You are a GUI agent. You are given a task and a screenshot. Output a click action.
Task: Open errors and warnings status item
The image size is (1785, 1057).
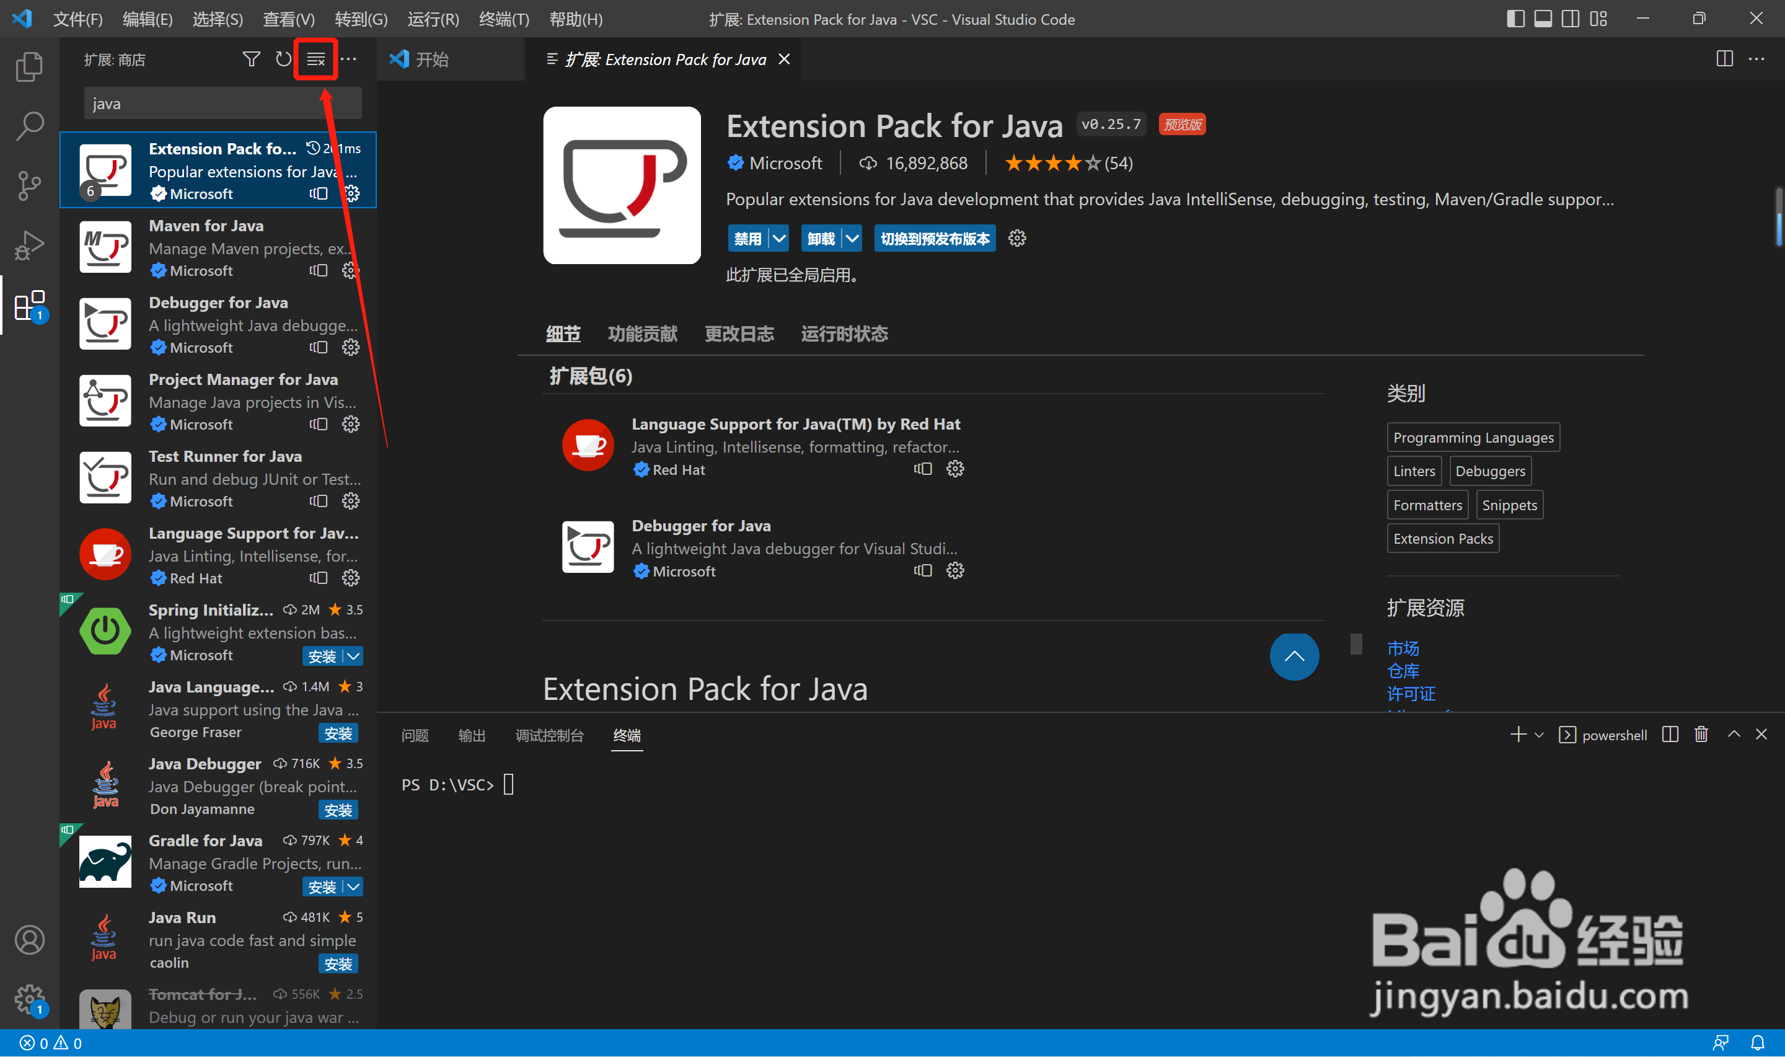pos(51,1043)
